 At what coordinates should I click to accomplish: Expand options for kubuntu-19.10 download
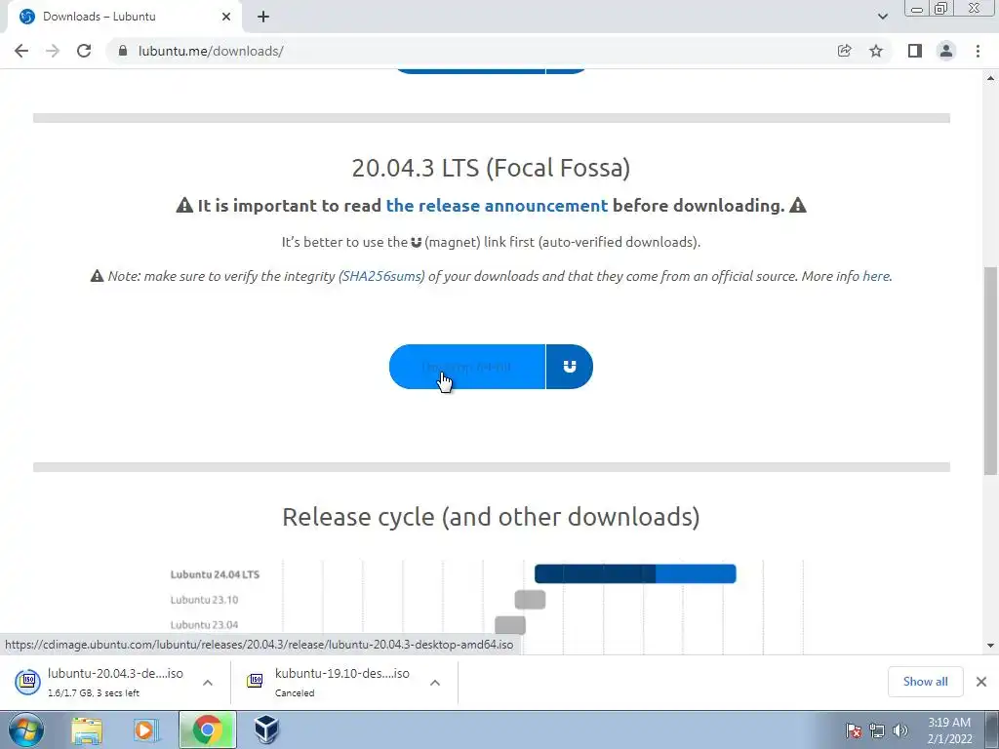click(435, 682)
